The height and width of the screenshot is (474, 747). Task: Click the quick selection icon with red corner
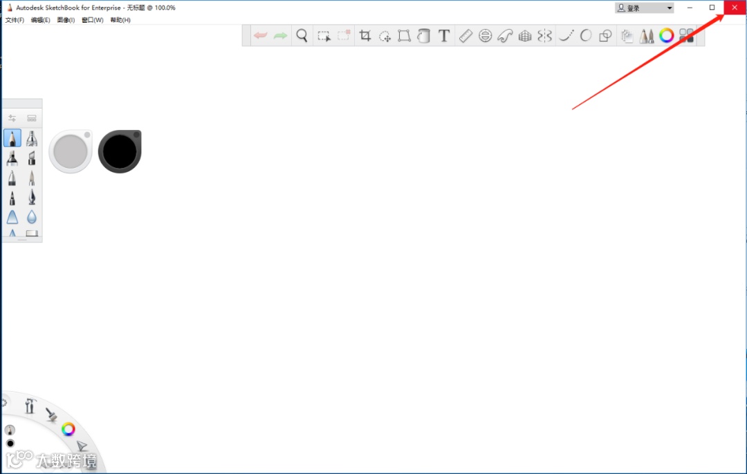[344, 36]
